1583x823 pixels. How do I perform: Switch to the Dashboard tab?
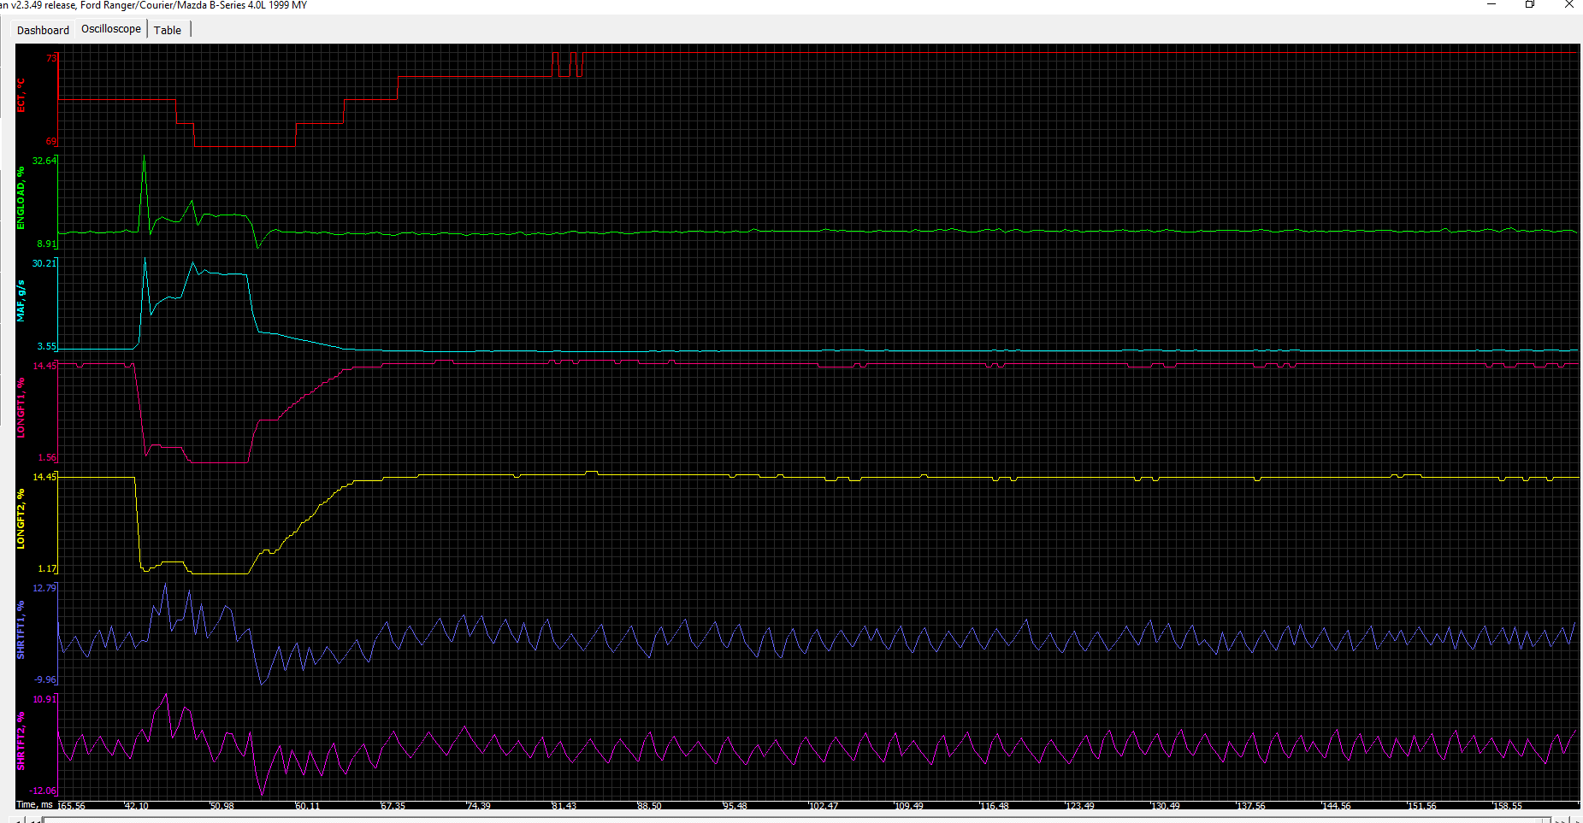42,29
